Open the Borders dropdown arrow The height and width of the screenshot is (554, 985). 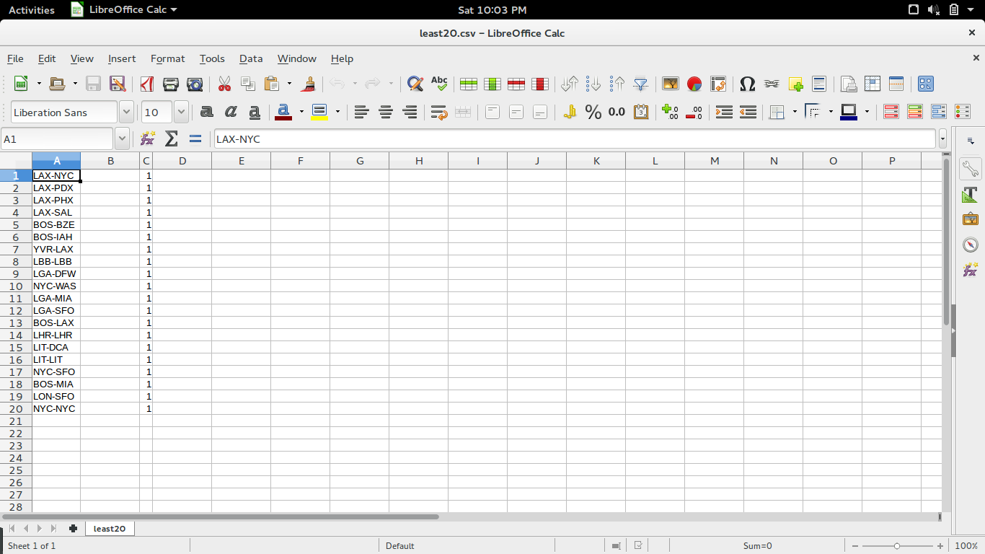coord(795,112)
